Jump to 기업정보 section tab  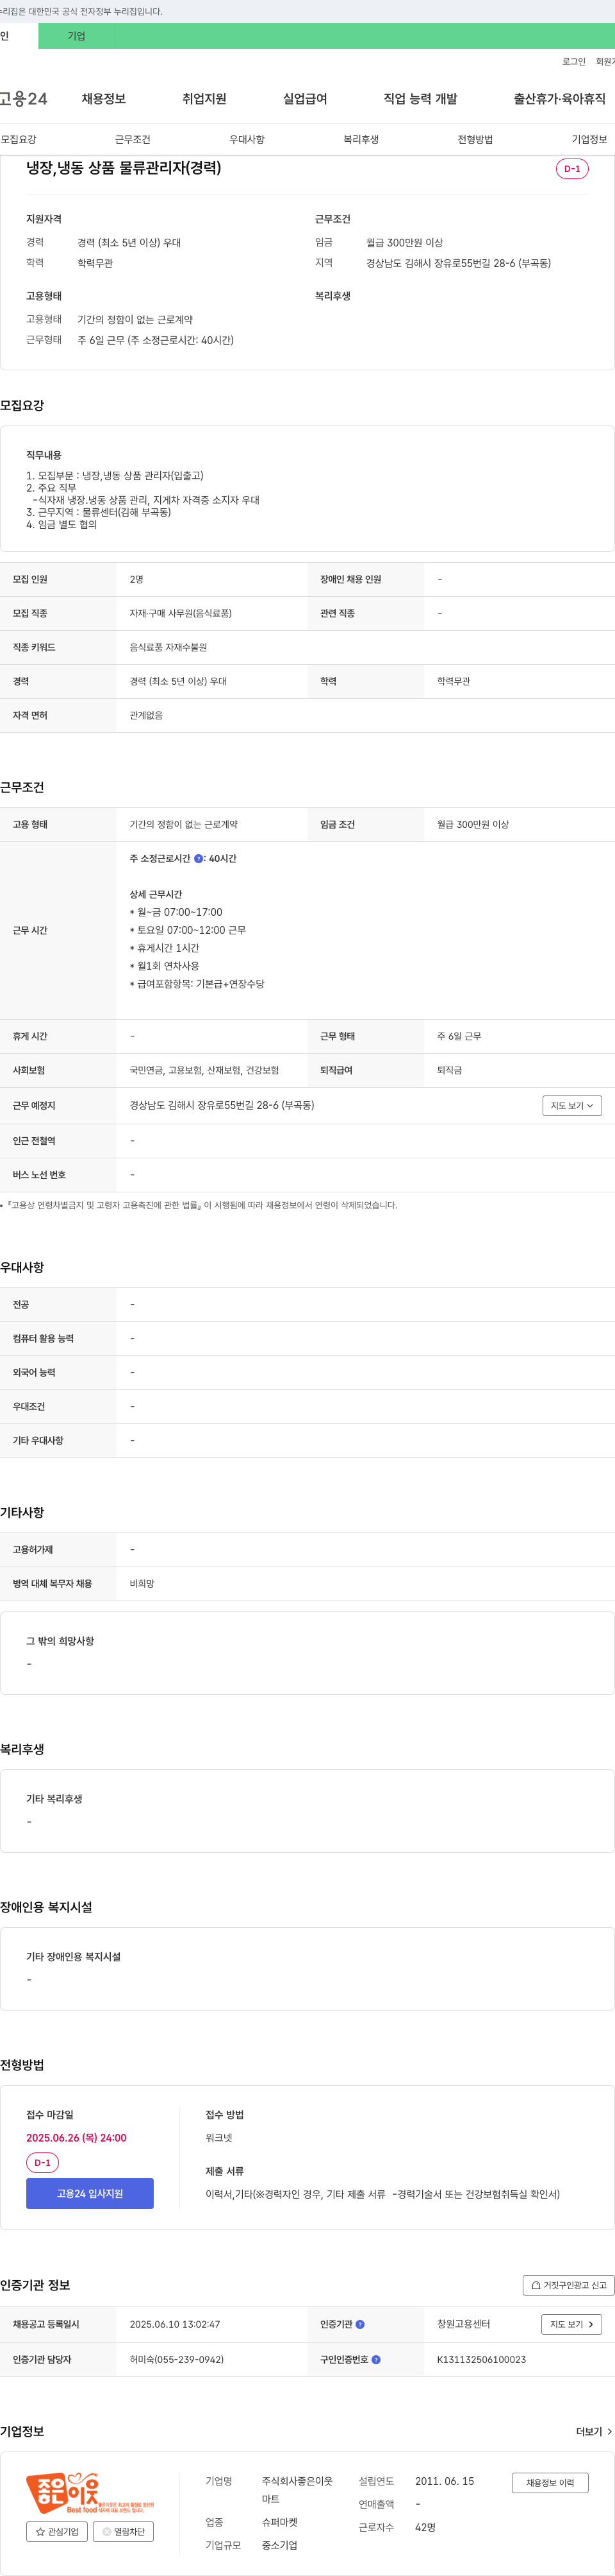pyautogui.click(x=589, y=139)
